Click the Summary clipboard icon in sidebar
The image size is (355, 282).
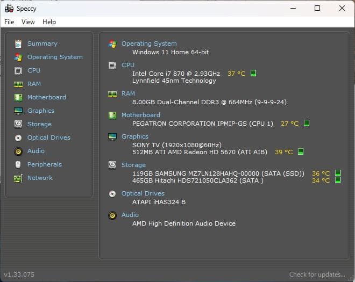pos(18,44)
